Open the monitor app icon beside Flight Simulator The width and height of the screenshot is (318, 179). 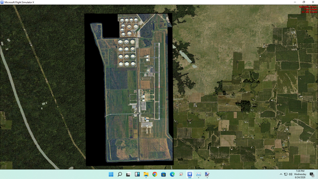[198, 175]
